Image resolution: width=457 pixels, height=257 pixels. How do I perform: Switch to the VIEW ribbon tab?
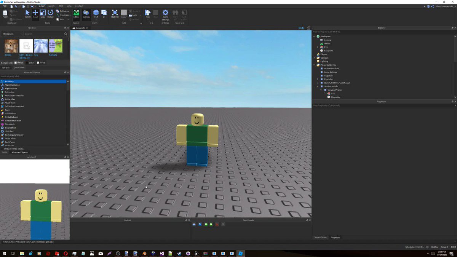click(x=69, y=6)
